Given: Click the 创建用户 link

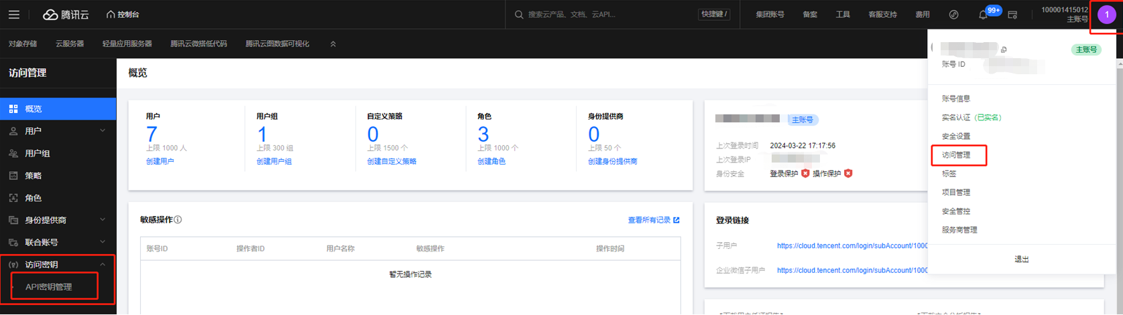Looking at the screenshot, I should click(x=160, y=161).
